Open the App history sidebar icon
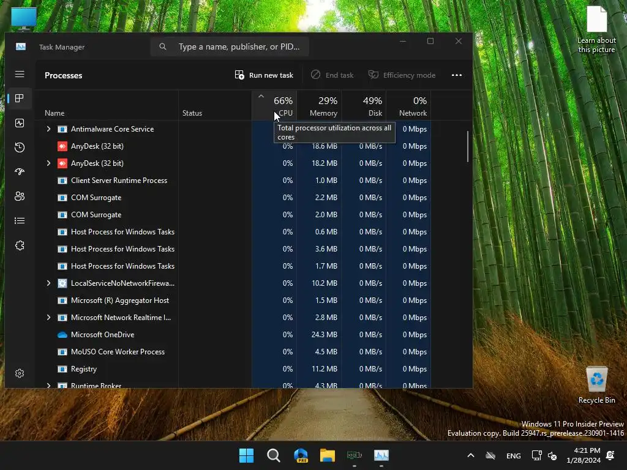Image resolution: width=627 pixels, height=470 pixels. pyautogui.click(x=20, y=147)
